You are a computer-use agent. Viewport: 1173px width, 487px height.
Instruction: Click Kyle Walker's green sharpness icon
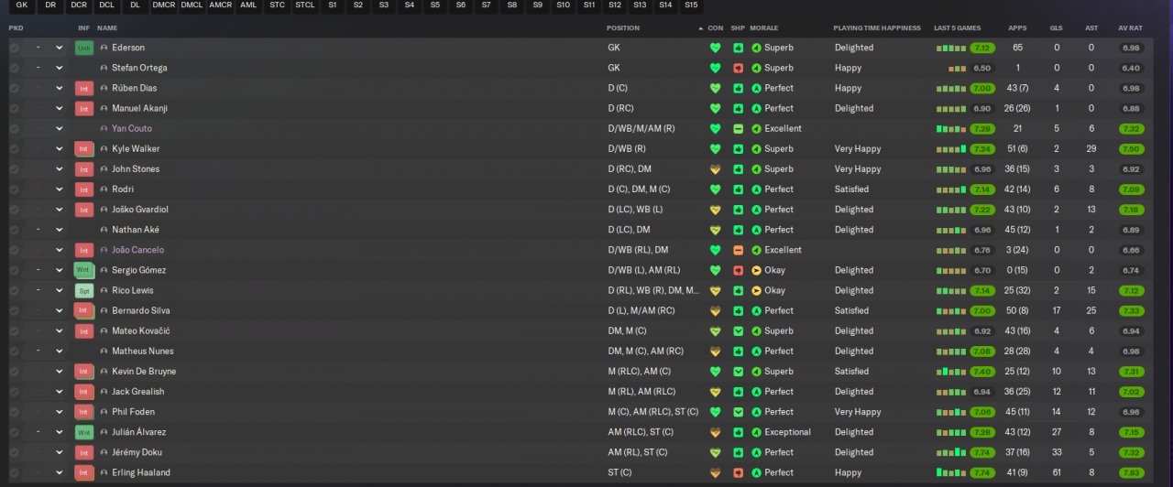(738, 148)
